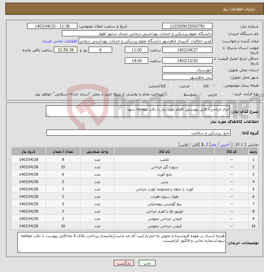The width and height of the screenshot is (264, 272).
Task: Go to page 2 of items
Action: coord(207,144)
